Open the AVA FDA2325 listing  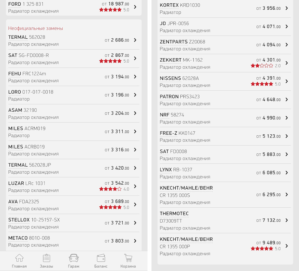tap(74, 205)
